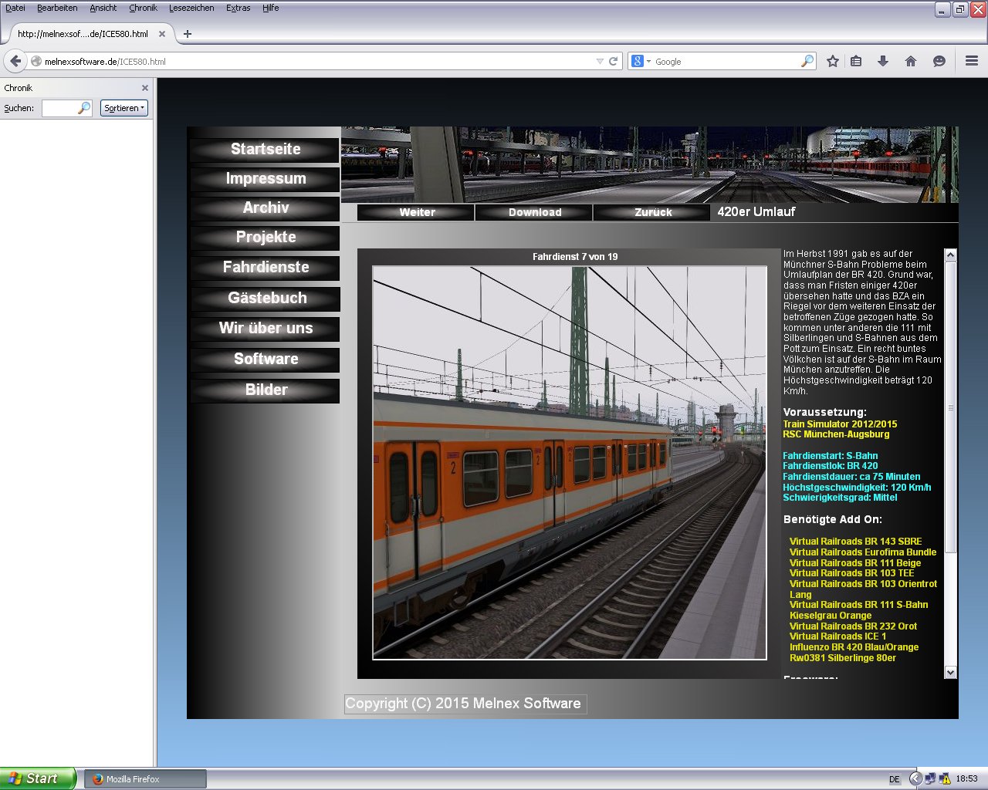Open the Sortieren dropdown in sidebar
The width and height of the screenshot is (988, 790).
tap(123, 108)
